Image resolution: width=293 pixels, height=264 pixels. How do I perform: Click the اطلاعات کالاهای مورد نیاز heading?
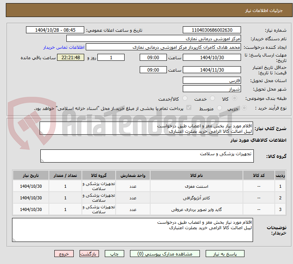pos(258,140)
